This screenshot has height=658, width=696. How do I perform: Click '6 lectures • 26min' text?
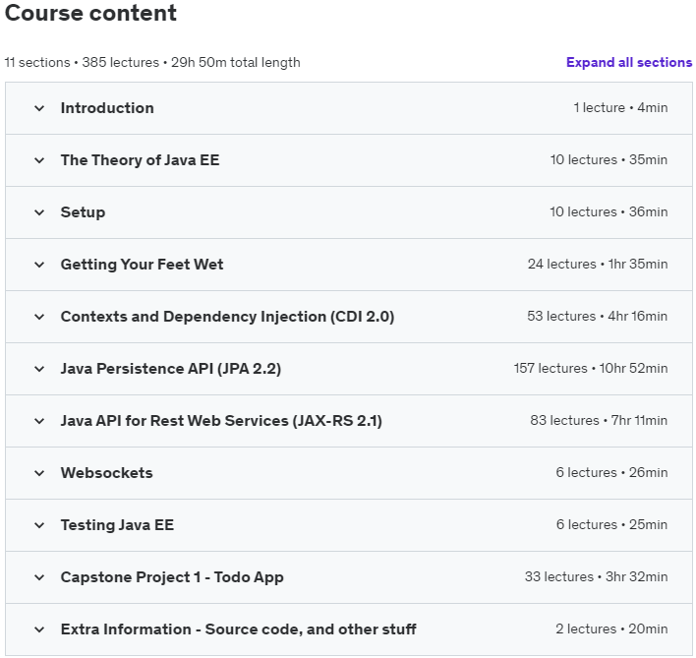tap(612, 472)
